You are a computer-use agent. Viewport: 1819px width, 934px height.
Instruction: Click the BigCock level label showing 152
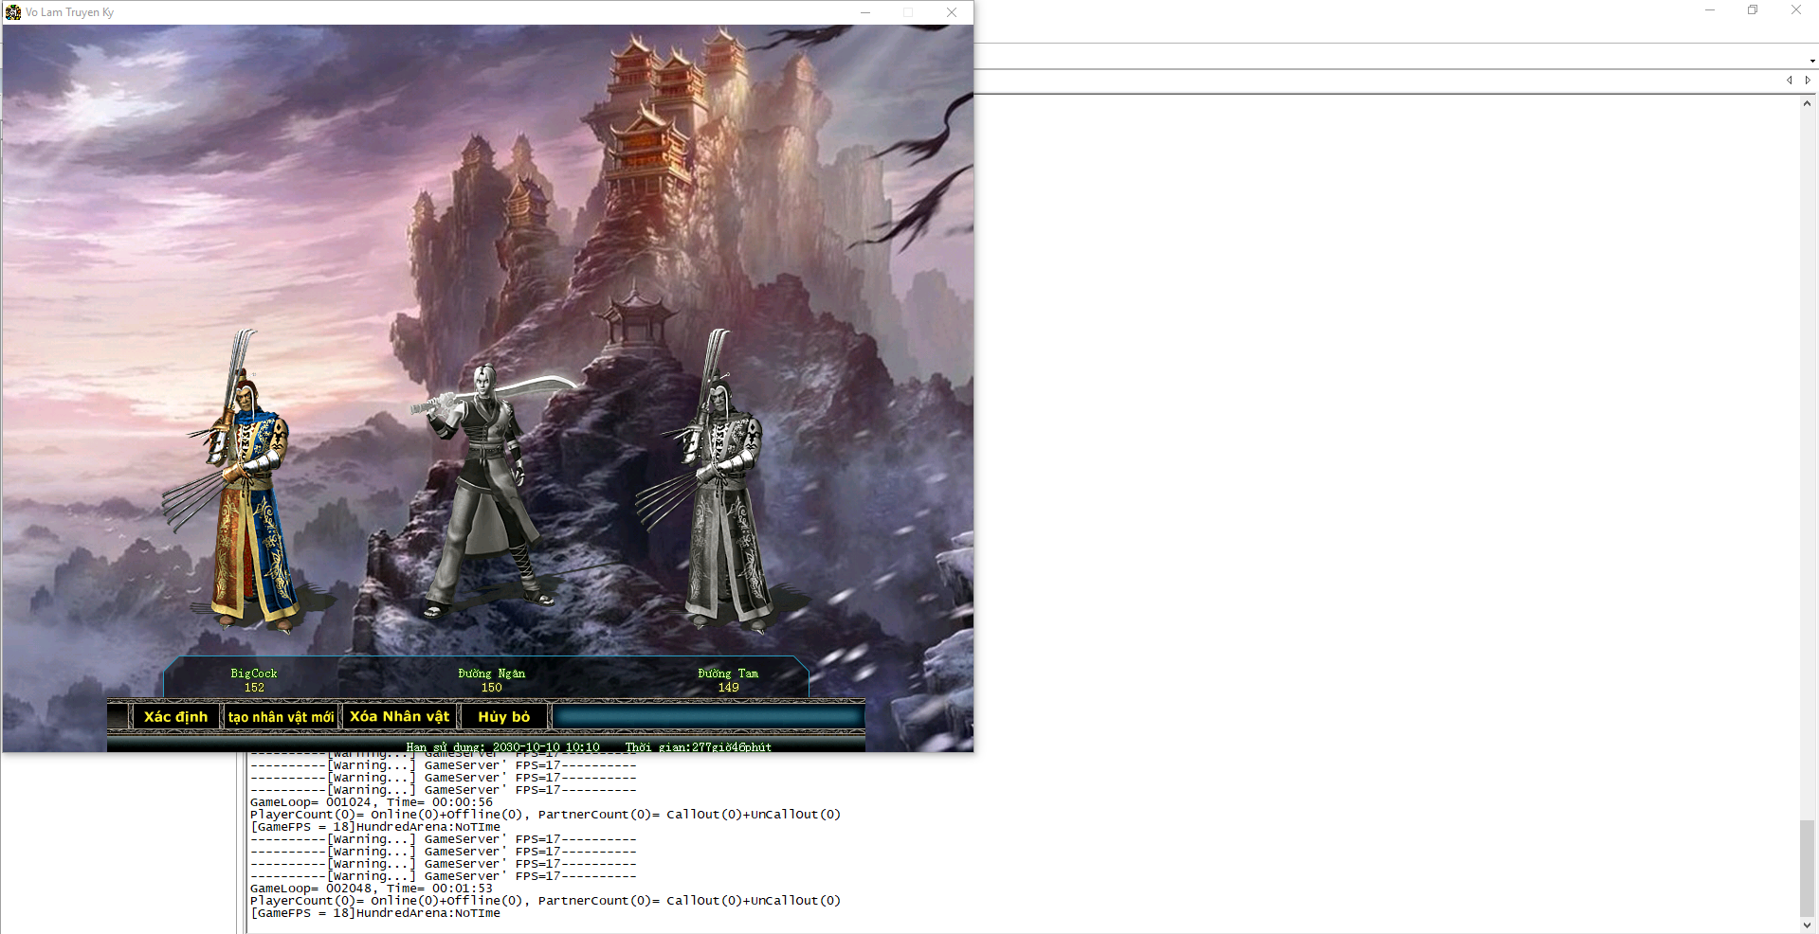[253, 688]
